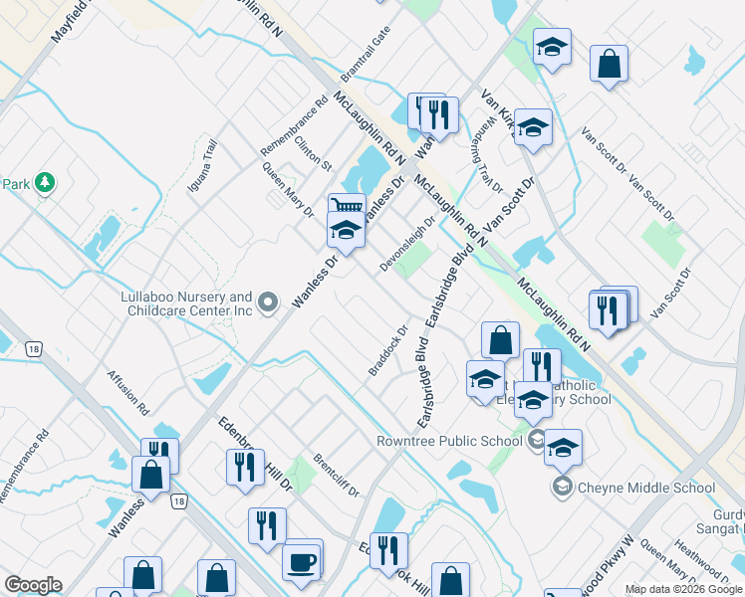Select the Lullaboo Nursery location pin

tap(268, 302)
